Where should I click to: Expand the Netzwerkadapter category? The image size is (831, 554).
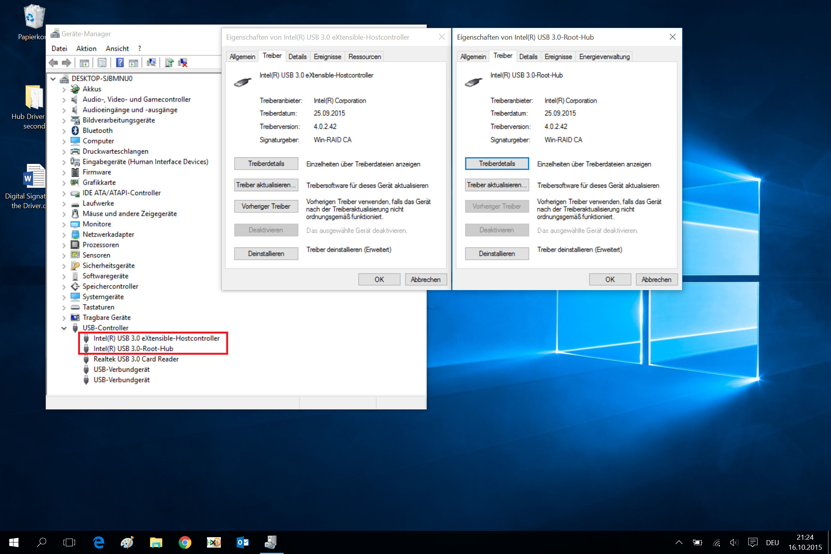pyautogui.click(x=64, y=235)
